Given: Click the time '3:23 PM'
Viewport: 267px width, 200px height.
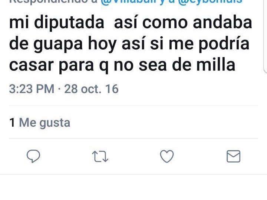Looking at the screenshot, I should coord(32,89).
